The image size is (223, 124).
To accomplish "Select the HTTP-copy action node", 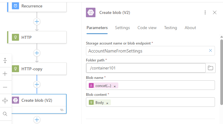I will (39, 69).
